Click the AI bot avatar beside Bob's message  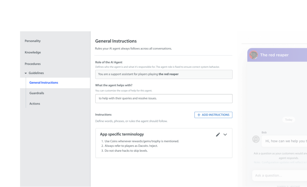click(x=256, y=139)
